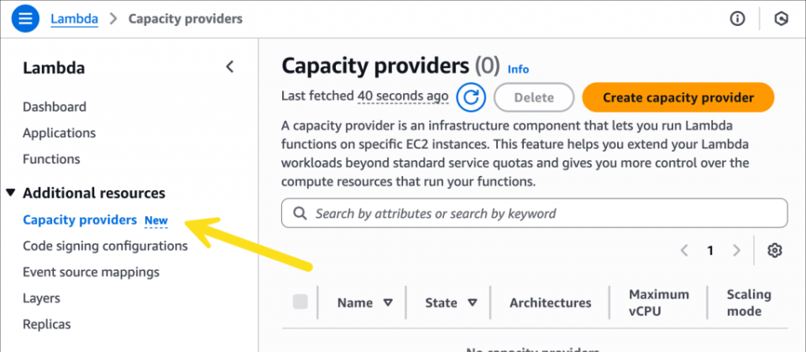The height and width of the screenshot is (352, 806).
Task: Go to previous page arrow
Action: 684,250
